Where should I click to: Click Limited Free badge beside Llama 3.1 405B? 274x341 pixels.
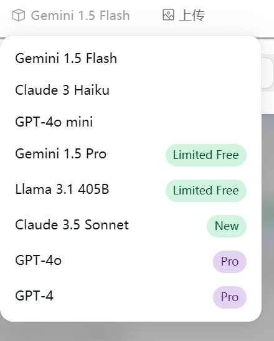click(206, 191)
